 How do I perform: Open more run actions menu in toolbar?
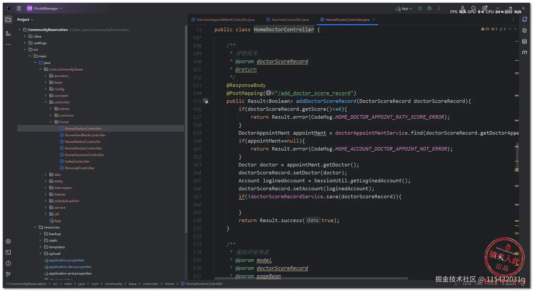(x=439, y=8)
